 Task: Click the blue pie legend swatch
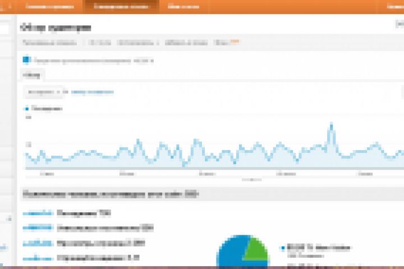tap(283, 248)
